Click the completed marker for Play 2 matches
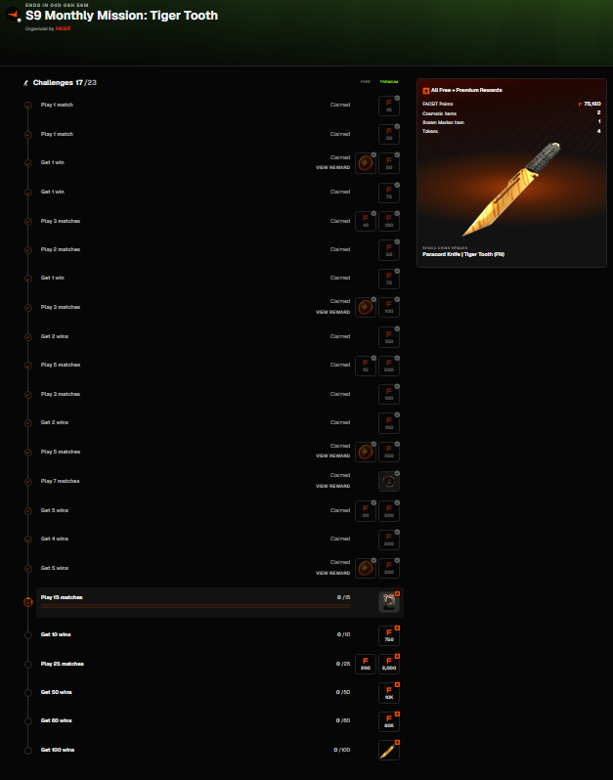The width and height of the screenshot is (613, 780). pyautogui.click(x=28, y=249)
